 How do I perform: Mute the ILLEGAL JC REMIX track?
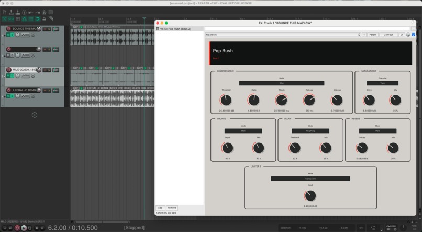[x=45, y=90]
